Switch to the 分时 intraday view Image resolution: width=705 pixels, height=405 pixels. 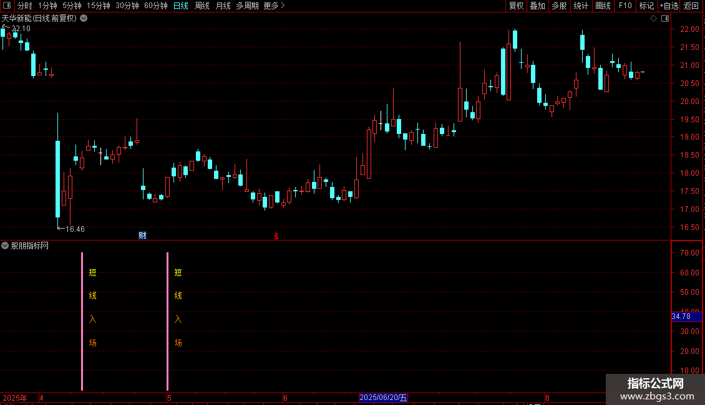[25, 6]
